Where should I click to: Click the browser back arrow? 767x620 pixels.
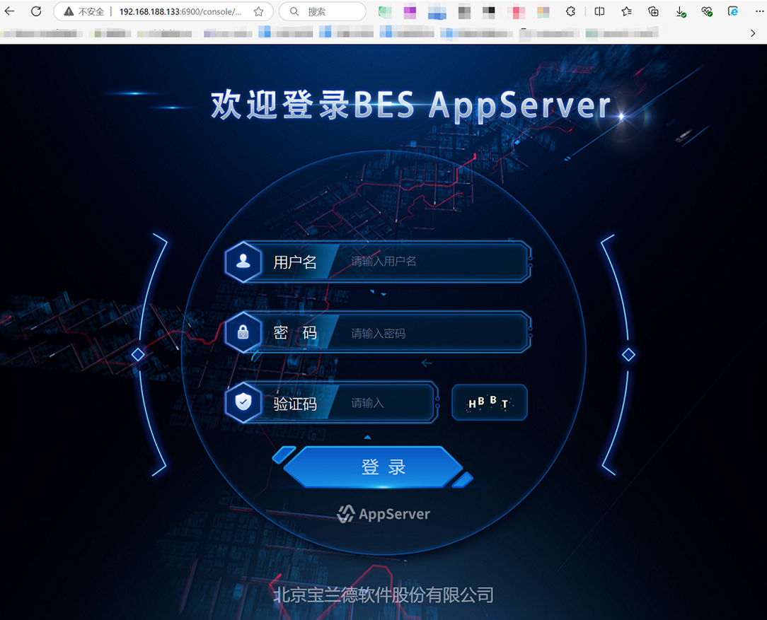pos(10,11)
